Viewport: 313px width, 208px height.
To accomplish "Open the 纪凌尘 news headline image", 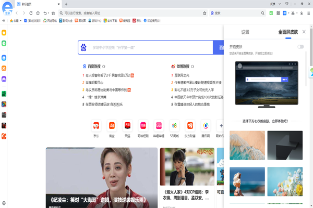I will coord(102,178).
